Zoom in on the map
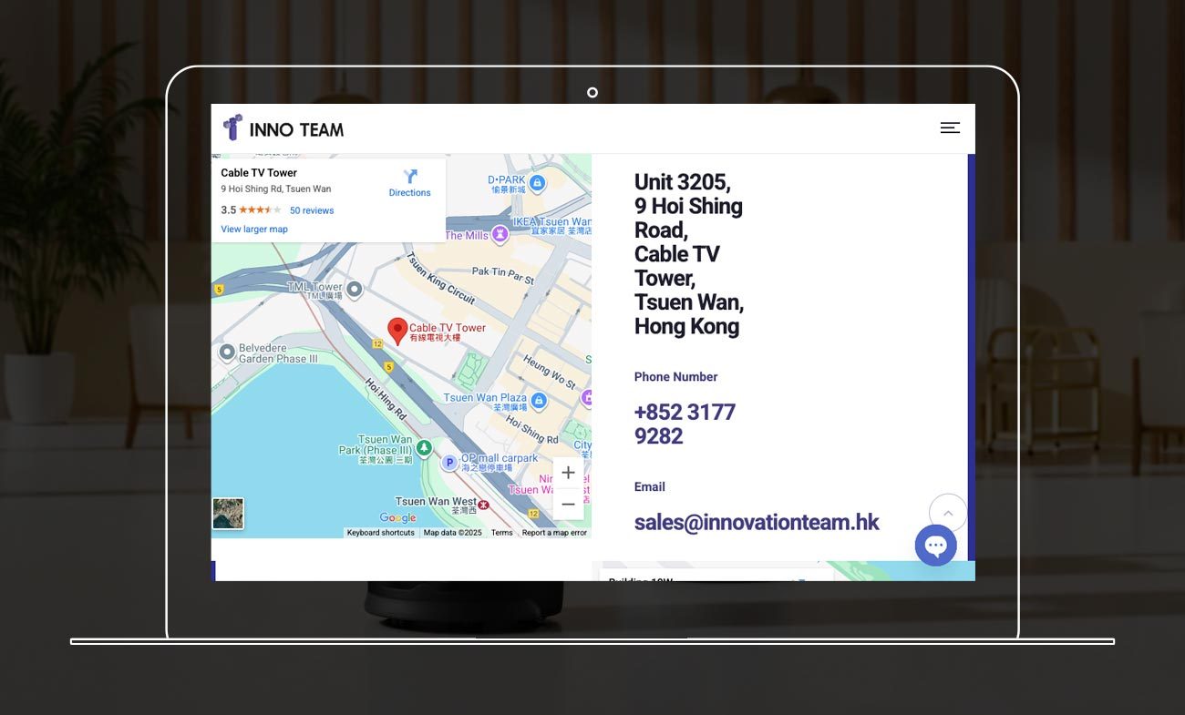1185x715 pixels. [568, 473]
